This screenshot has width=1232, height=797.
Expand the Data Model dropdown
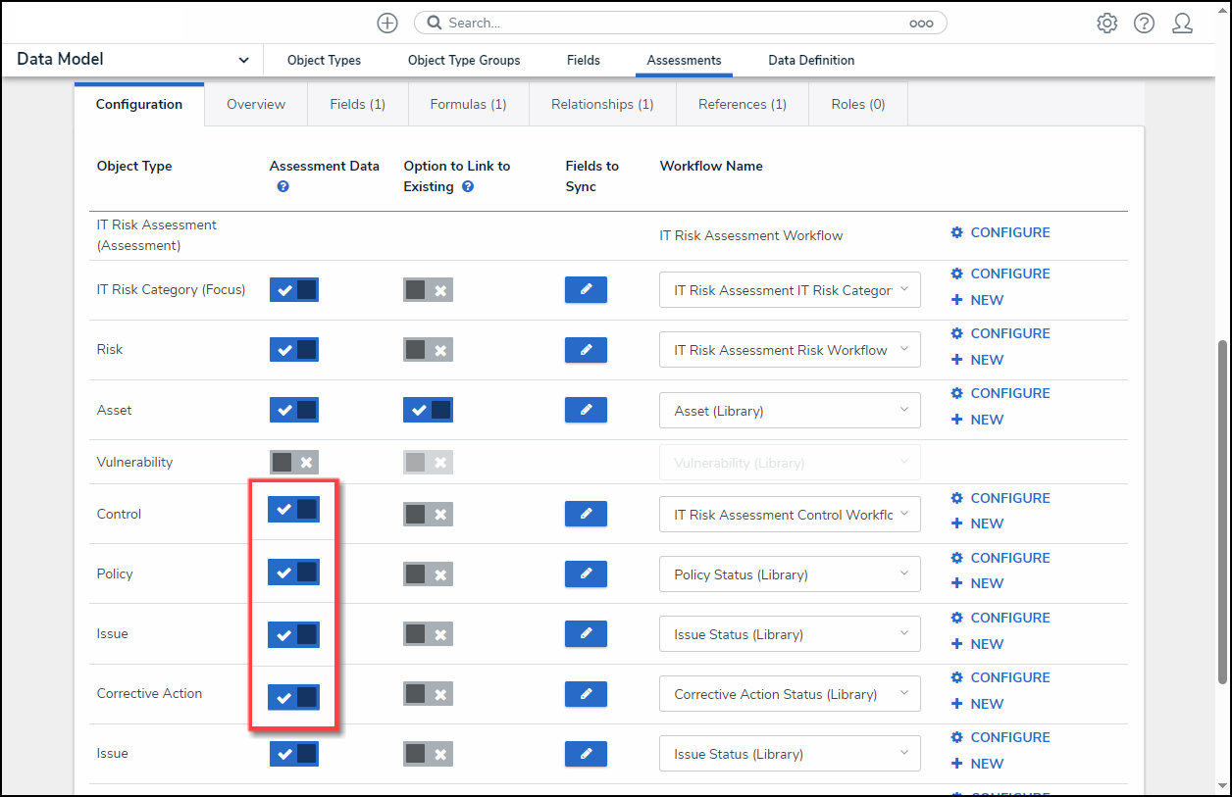point(243,60)
